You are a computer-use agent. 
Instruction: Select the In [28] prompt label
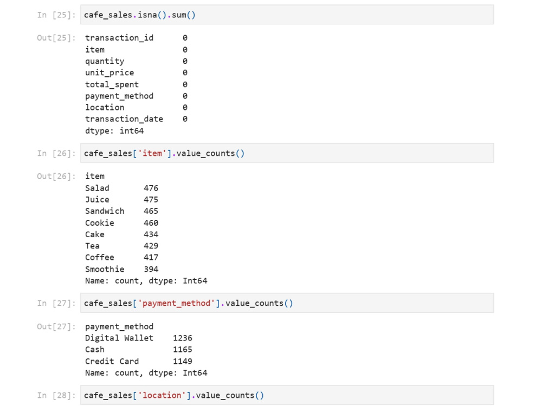(x=56, y=395)
